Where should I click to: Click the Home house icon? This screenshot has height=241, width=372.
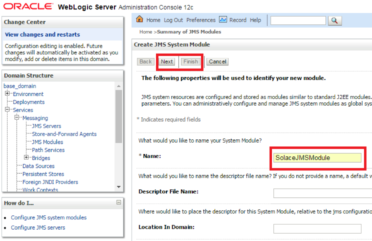139,20
